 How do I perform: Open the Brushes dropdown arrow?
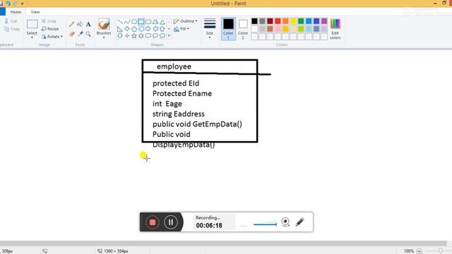[x=104, y=37]
